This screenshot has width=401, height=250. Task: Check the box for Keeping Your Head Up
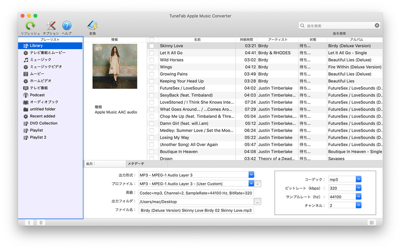tap(152, 81)
